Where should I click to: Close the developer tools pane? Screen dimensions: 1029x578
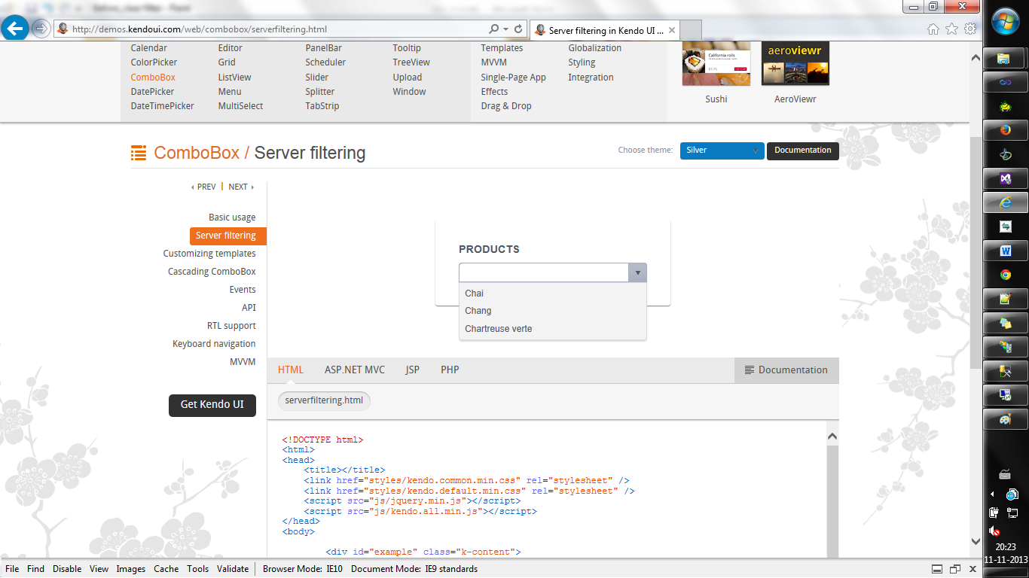pos(973,569)
